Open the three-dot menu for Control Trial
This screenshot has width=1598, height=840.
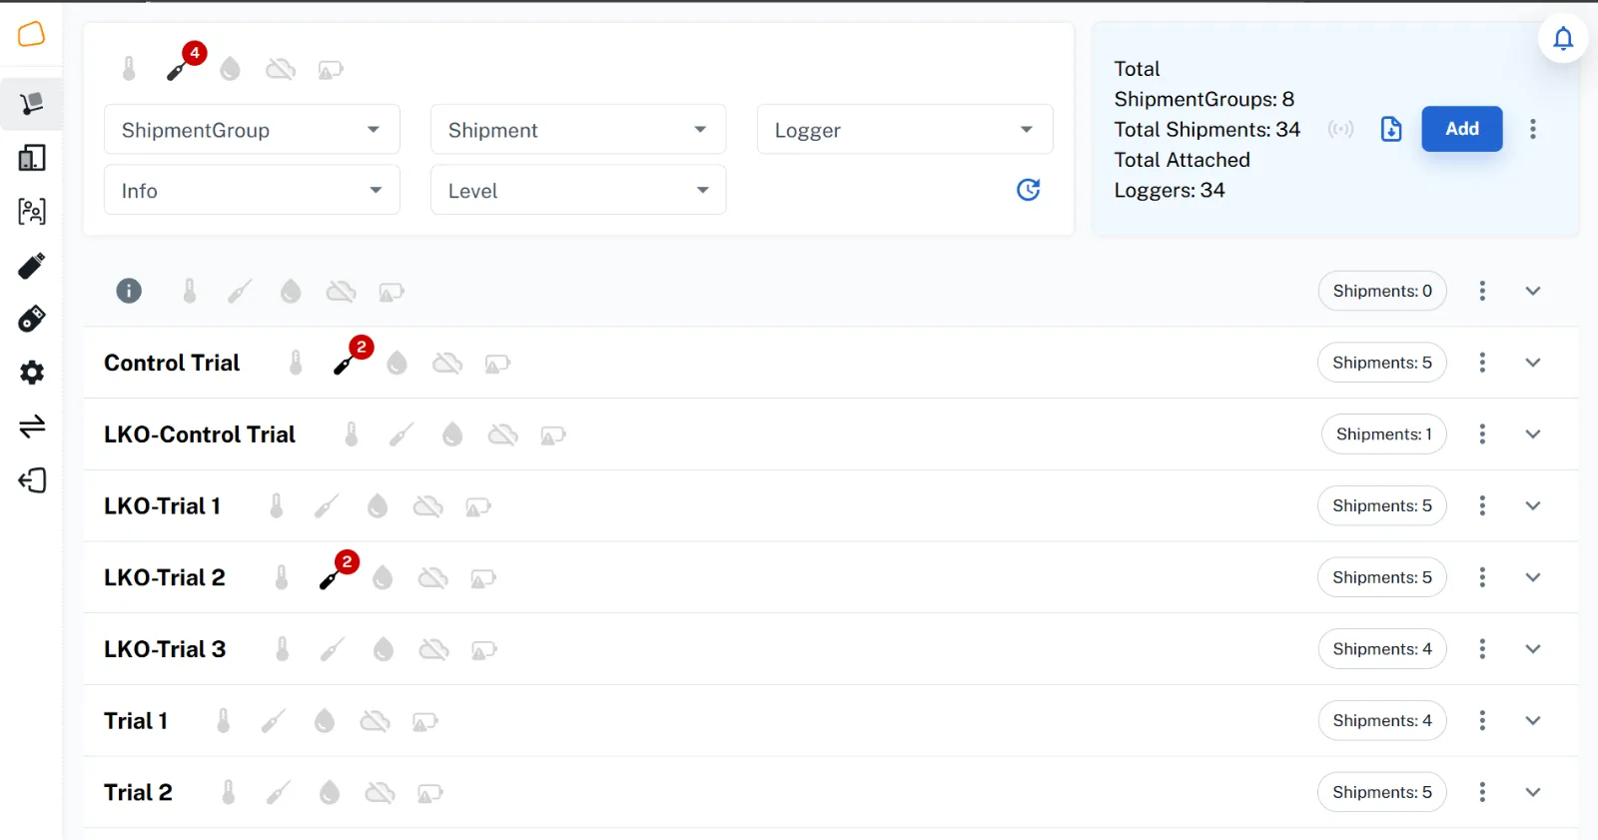(x=1482, y=363)
